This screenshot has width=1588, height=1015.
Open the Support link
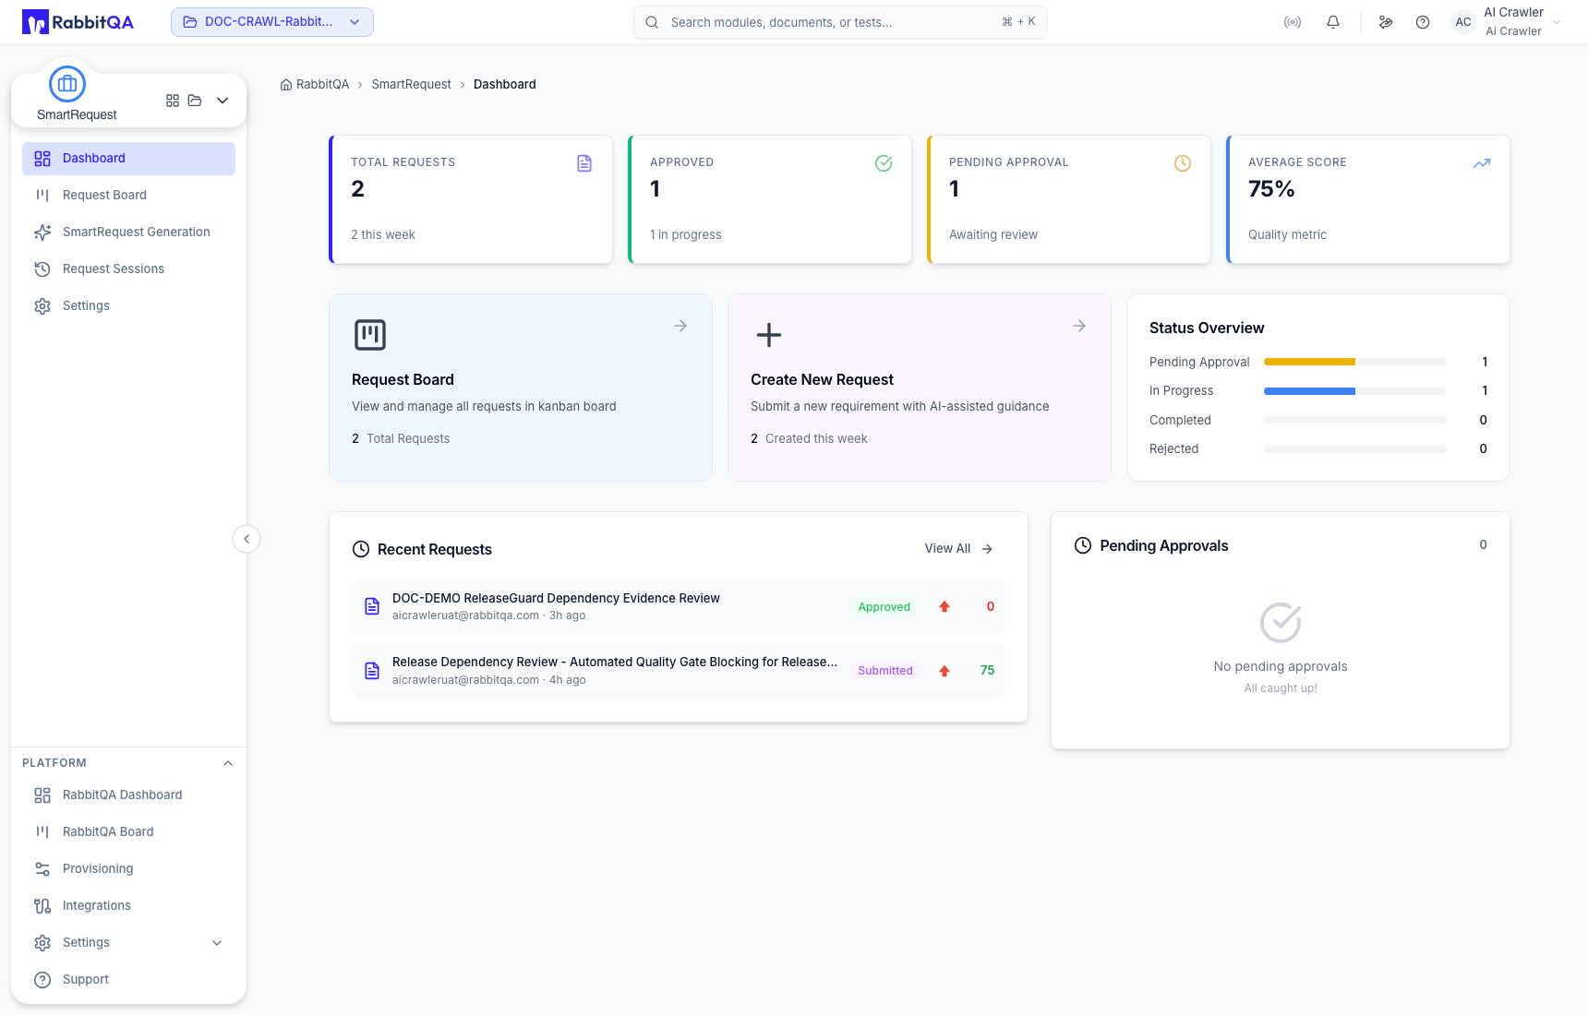pyautogui.click(x=128, y=980)
